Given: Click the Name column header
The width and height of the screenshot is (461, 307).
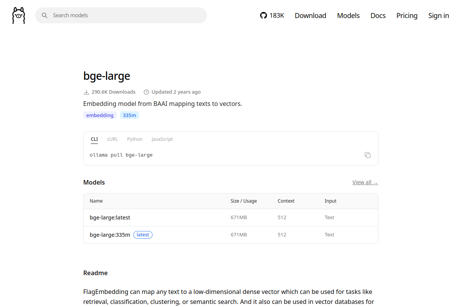Looking at the screenshot, I should pyautogui.click(x=96, y=201).
